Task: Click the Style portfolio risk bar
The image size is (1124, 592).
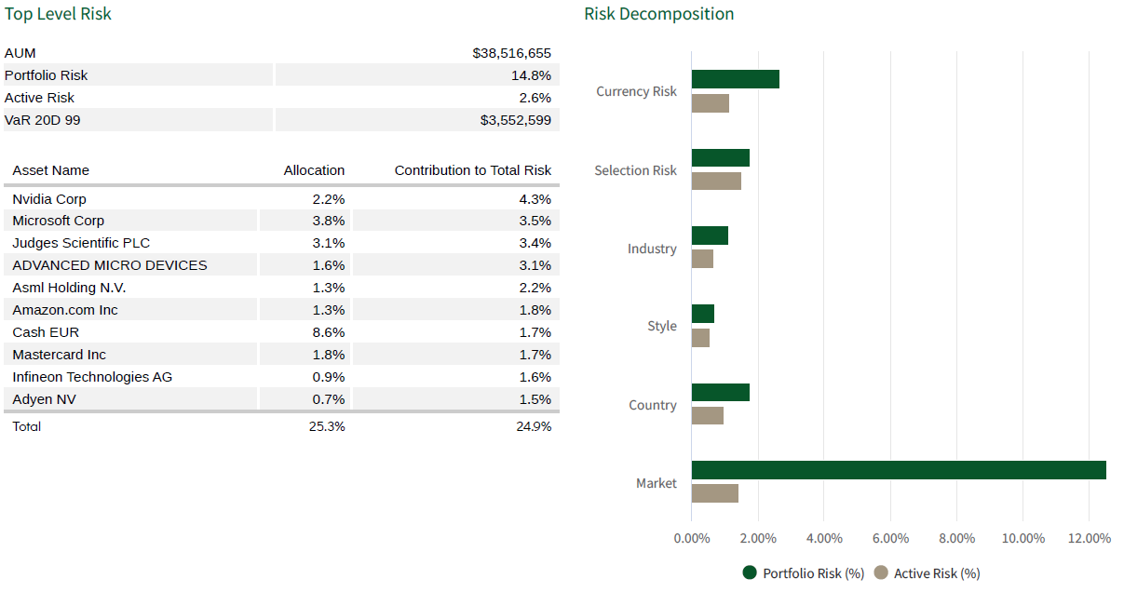Action: [x=702, y=313]
